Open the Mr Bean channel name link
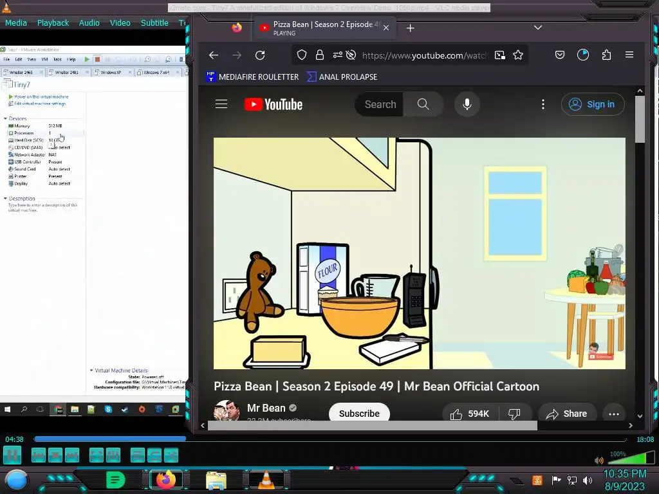 pos(266,408)
